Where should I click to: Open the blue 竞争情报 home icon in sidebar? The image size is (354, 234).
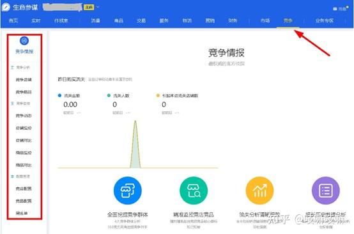24,41
